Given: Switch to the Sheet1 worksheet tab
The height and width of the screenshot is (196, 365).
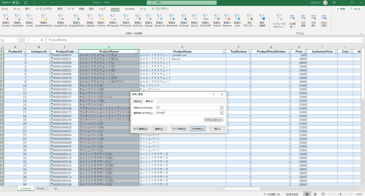Looking at the screenshot, I should pos(40,188).
